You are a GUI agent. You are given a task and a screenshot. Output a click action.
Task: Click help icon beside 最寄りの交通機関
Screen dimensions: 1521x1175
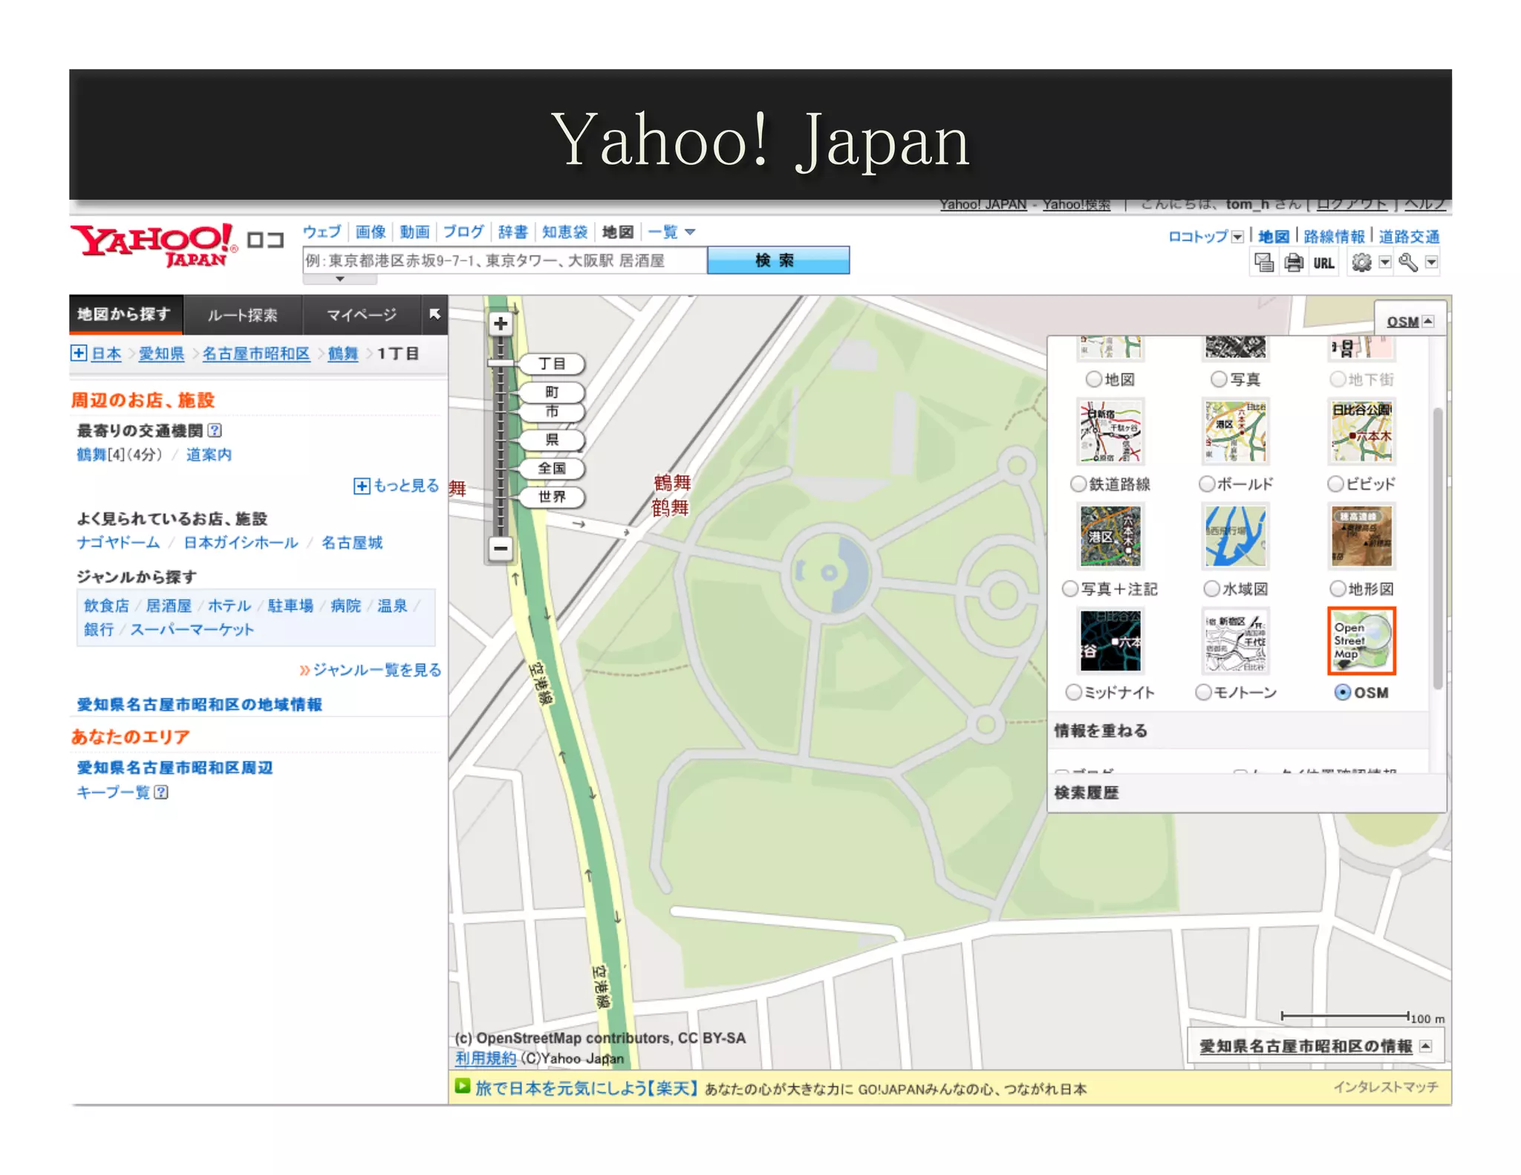pyautogui.click(x=215, y=430)
